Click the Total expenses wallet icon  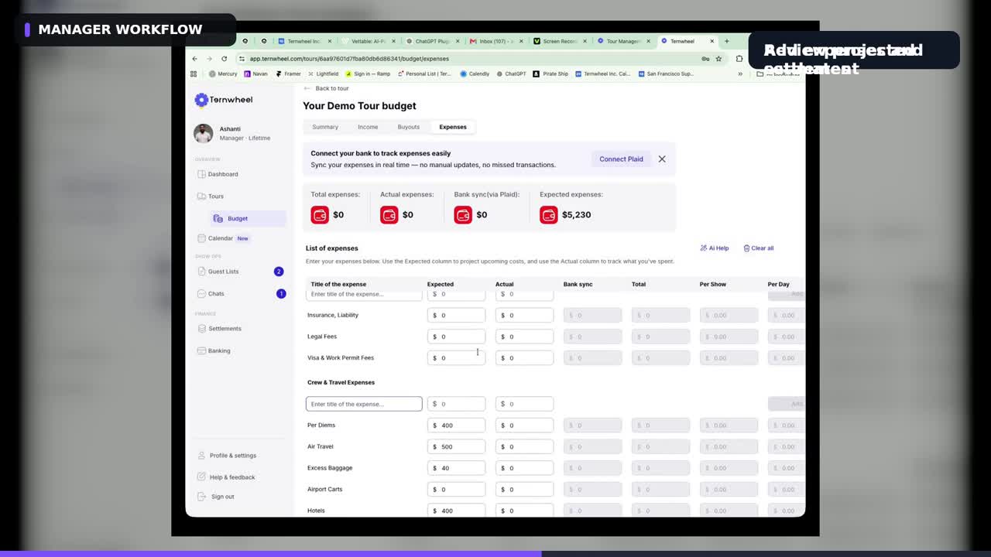320,215
